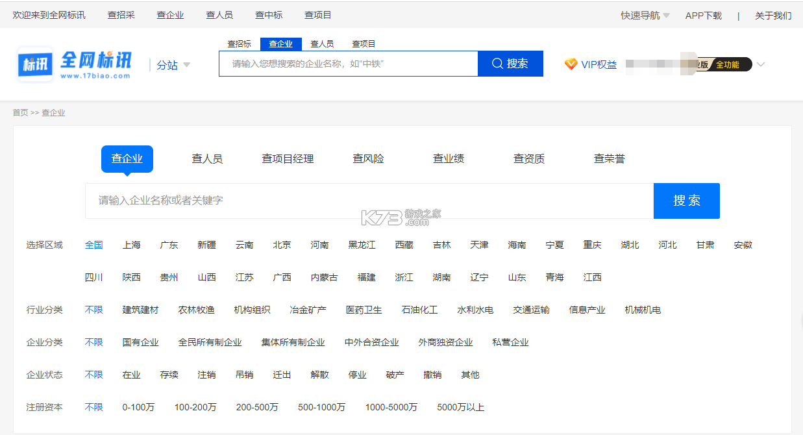This screenshot has width=803, height=435.
Task: Open 查企业 in top navigation bar
Action: (x=170, y=15)
